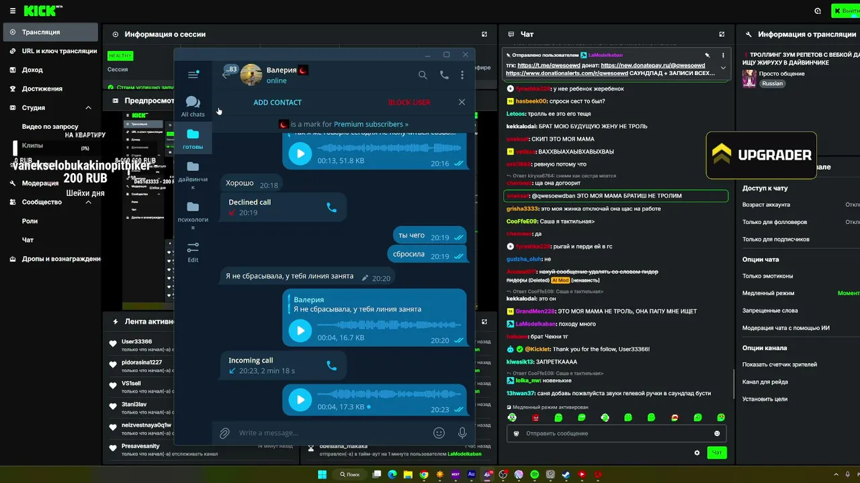
Task: Open Kick chat settings gear
Action: (697, 453)
